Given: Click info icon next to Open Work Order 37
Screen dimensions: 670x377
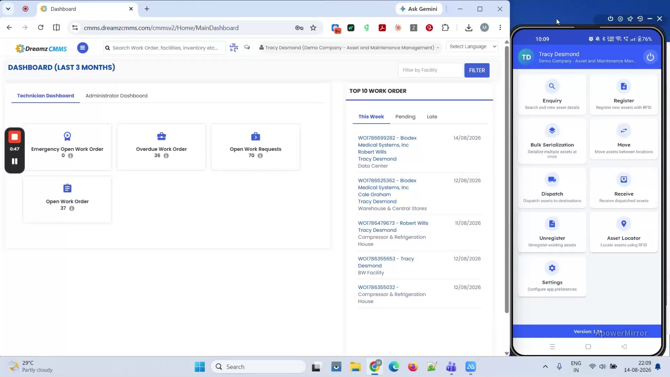Looking at the screenshot, I should (72, 208).
